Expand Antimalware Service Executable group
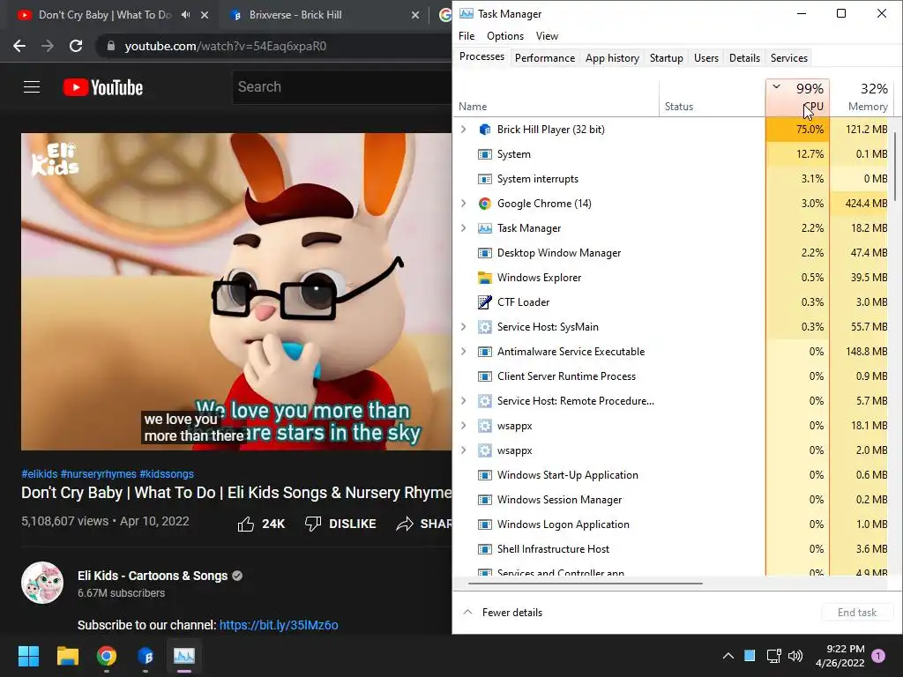The image size is (903, 677). pyautogui.click(x=464, y=352)
